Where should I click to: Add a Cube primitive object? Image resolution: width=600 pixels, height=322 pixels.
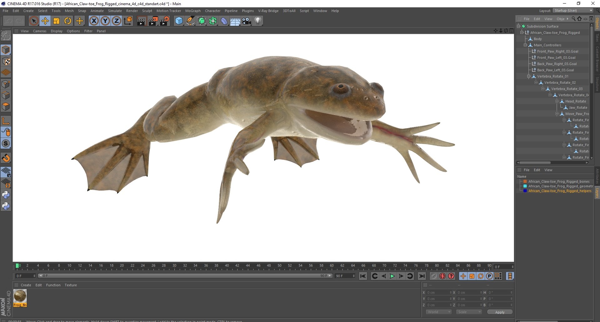179,21
